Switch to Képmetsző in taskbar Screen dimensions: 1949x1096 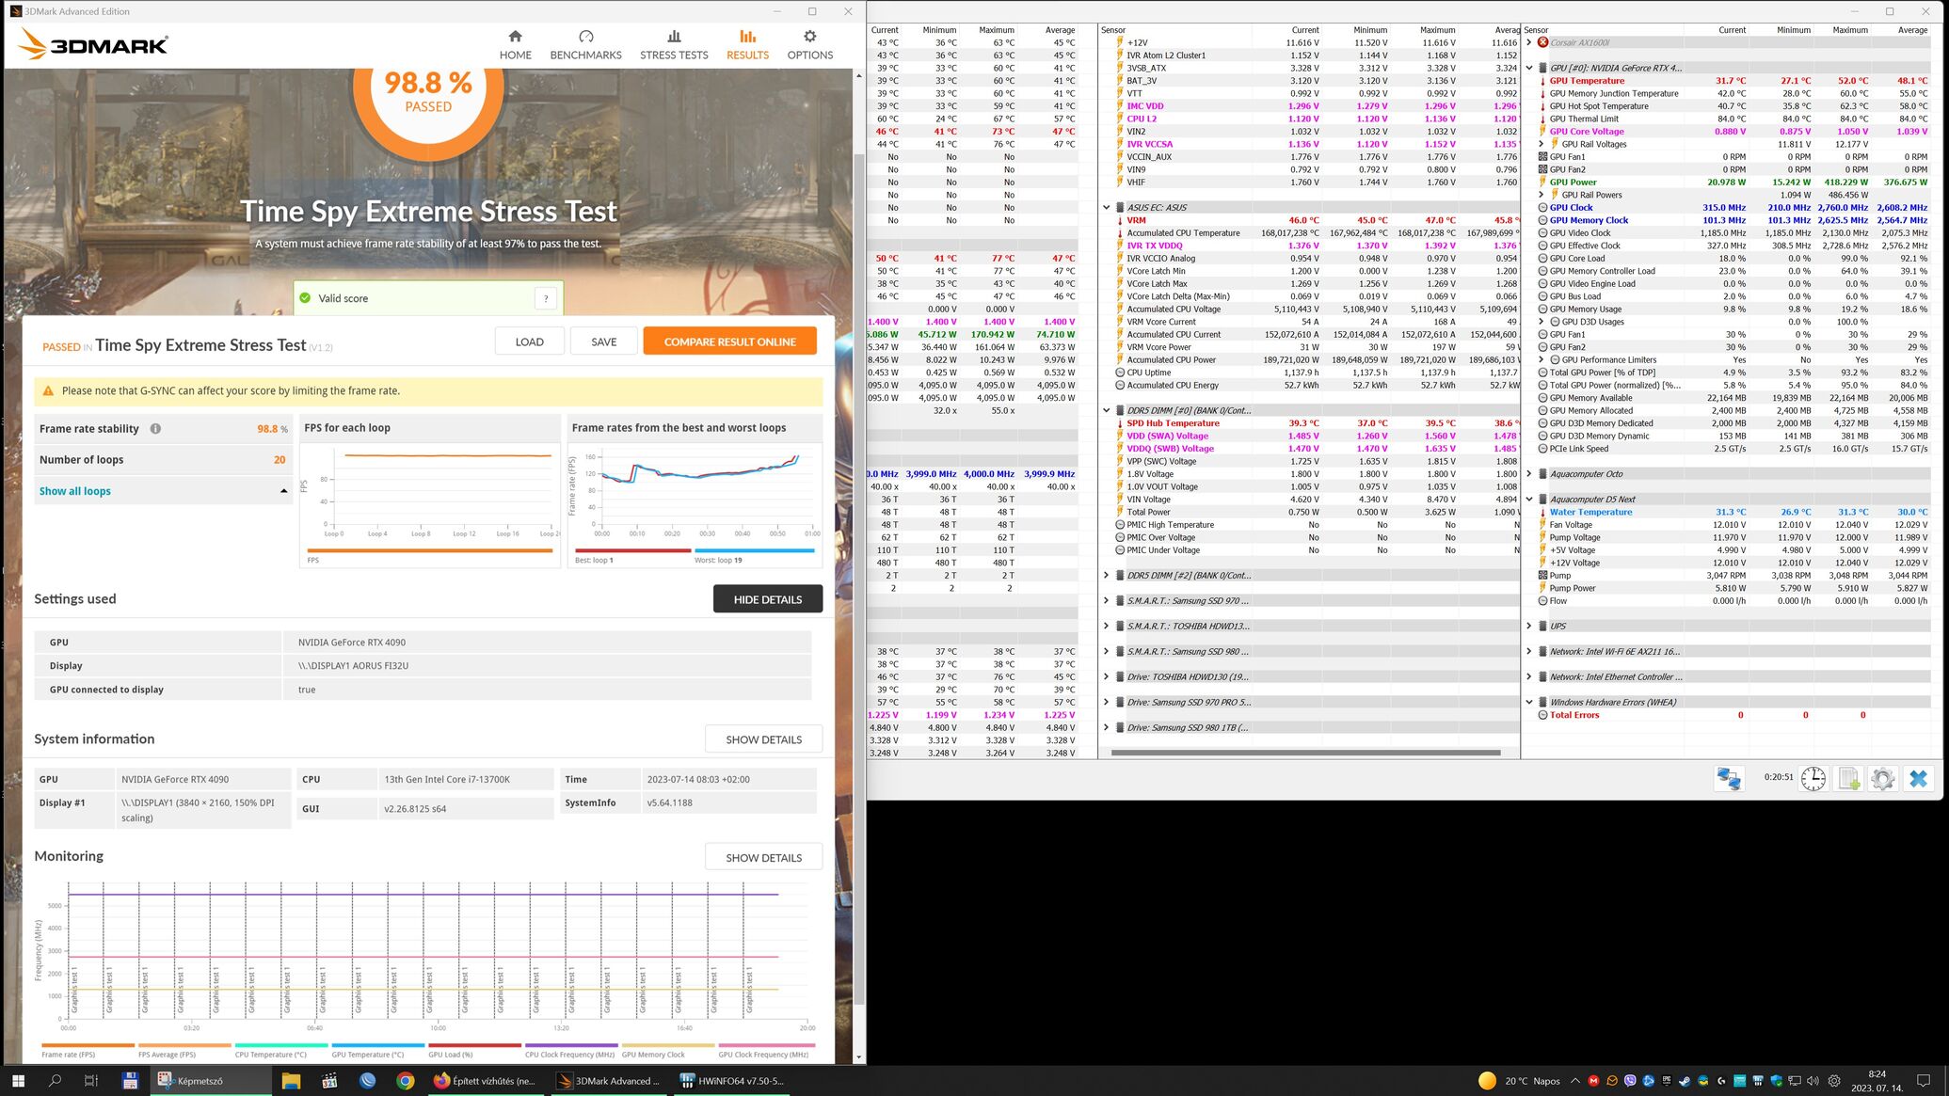point(211,1081)
